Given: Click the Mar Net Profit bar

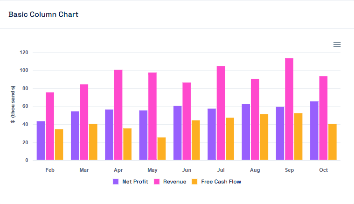Looking at the screenshot, I should pyautogui.click(x=75, y=136).
